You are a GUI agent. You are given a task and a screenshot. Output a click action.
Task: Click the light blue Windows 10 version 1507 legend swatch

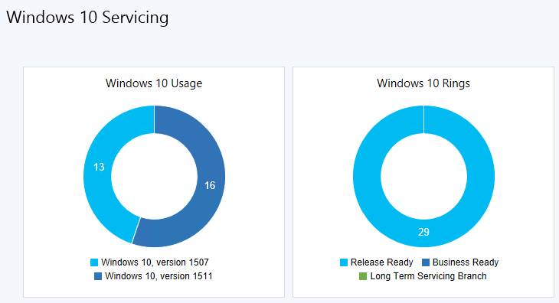coord(94,262)
